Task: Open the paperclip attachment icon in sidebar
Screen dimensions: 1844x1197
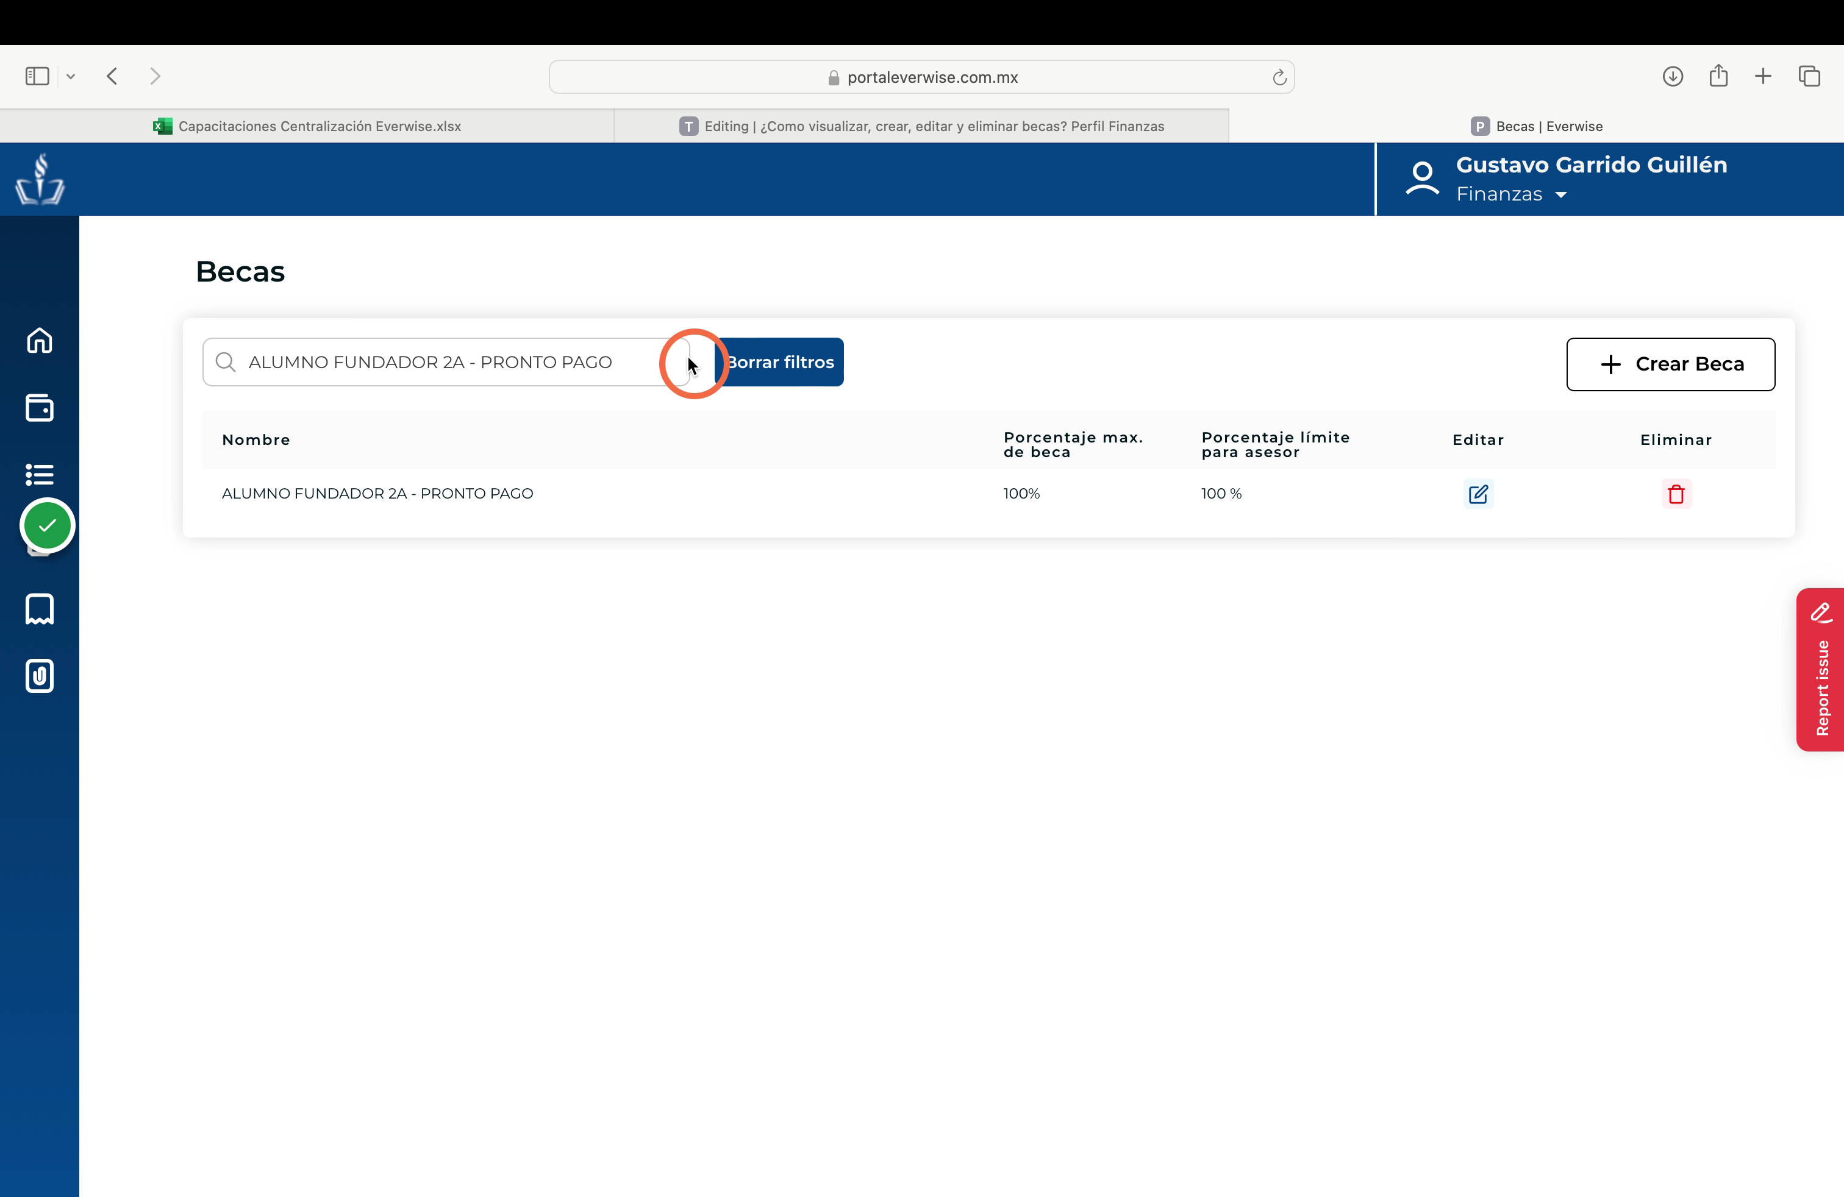Action: [x=40, y=676]
